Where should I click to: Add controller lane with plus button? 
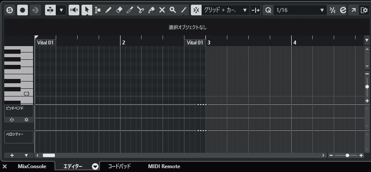click(x=12, y=155)
